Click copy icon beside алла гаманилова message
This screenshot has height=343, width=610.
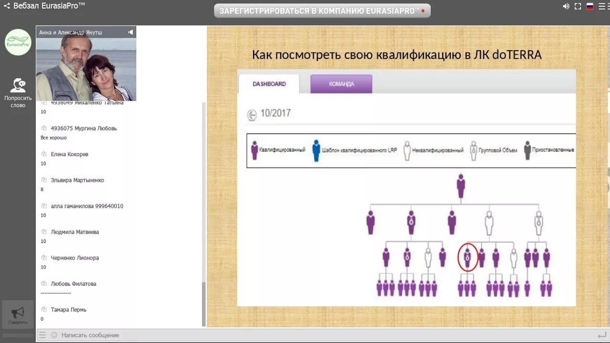pyautogui.click(x=44, y=206)
